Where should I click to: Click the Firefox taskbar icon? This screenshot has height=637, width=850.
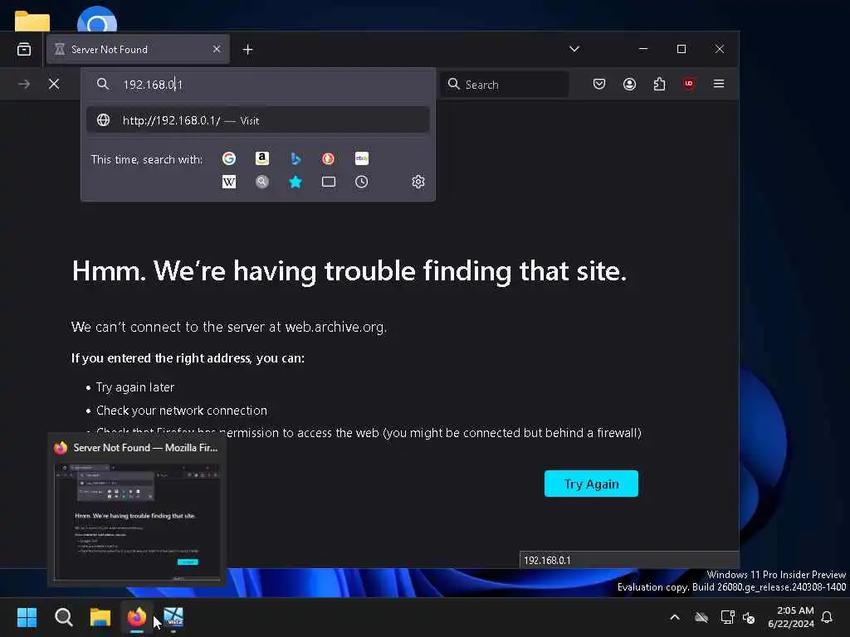(x=137, y=617)
